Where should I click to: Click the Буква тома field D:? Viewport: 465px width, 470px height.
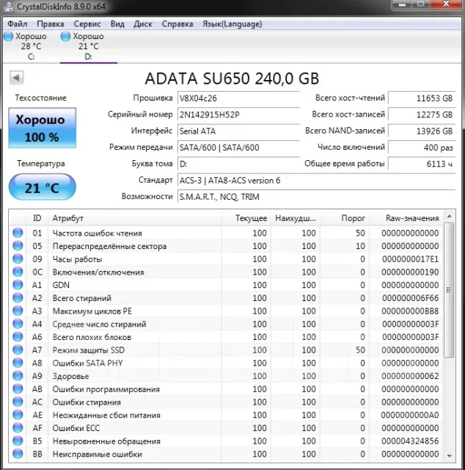coord(238,164)
